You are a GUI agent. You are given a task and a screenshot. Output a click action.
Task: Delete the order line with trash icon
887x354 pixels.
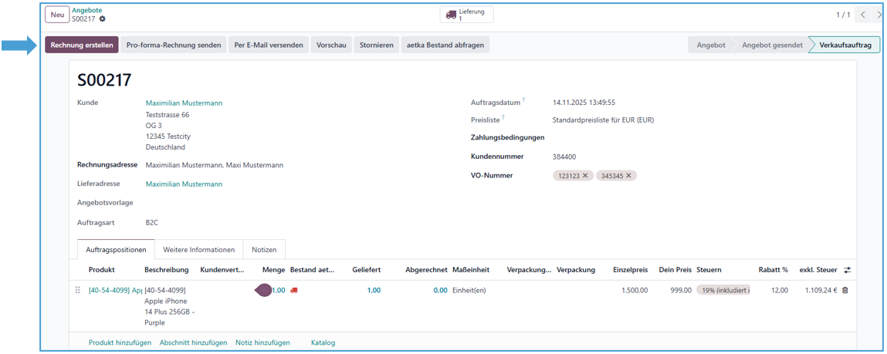(845, 290)
